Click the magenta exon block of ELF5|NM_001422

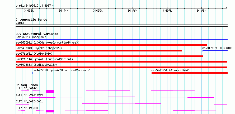click(50, 91)
